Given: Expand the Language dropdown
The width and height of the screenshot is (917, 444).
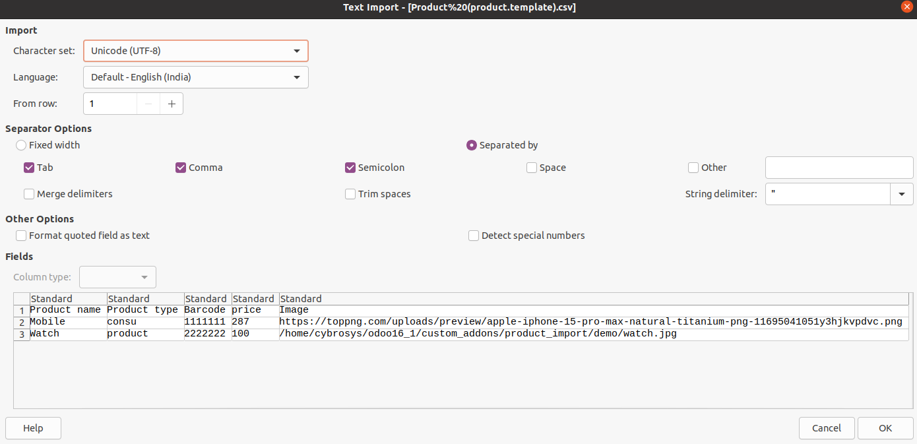Looking at the screenshot, I should click(195, 77).
